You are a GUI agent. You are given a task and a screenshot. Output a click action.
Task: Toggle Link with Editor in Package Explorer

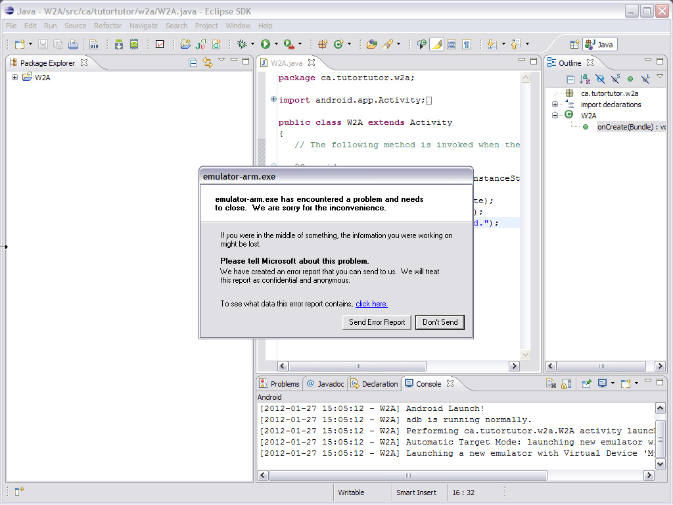208,63
